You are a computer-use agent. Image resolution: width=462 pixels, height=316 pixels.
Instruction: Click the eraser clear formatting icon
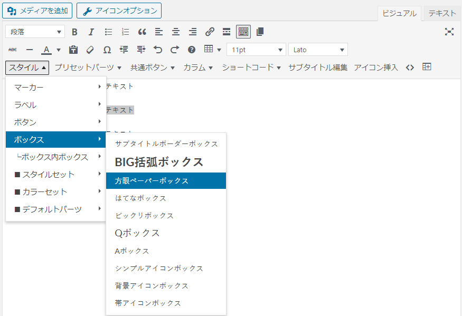click(x=90, y=50)
